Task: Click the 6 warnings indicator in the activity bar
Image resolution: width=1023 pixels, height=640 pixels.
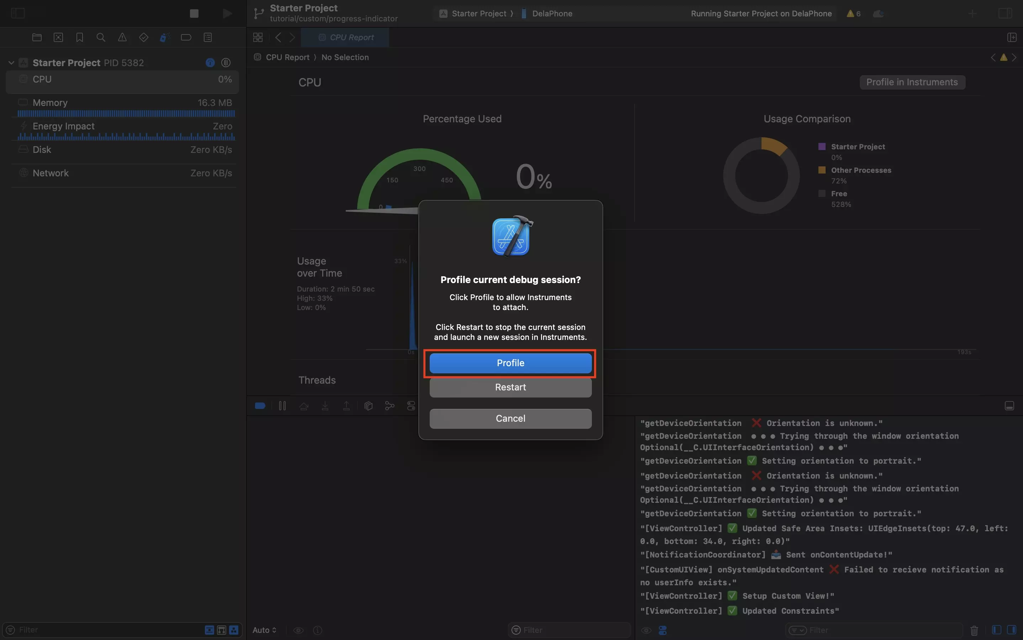Action: coord(853,14)
